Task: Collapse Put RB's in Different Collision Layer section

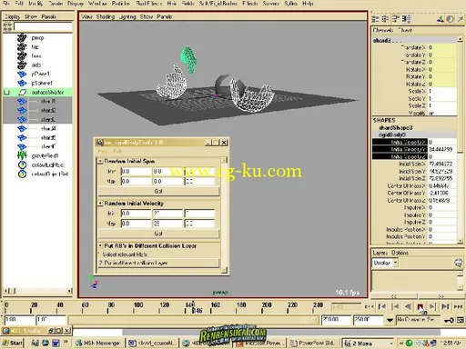Action: pyautogui.click(x=100, y=245)
